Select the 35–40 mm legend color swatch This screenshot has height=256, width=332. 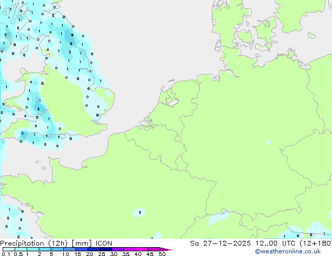(130, 249)
